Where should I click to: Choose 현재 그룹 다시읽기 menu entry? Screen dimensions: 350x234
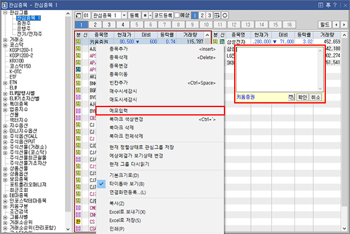(160, 164)
